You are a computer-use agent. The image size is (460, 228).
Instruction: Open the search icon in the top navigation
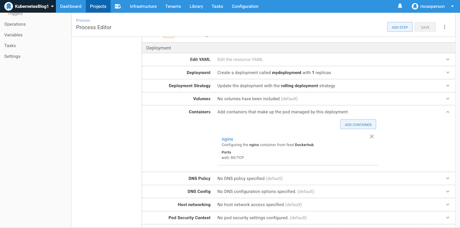click(x=118, y=6)
